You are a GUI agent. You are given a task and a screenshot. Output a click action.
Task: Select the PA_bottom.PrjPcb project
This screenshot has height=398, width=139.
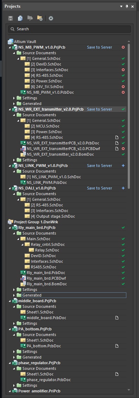[35, 329]
